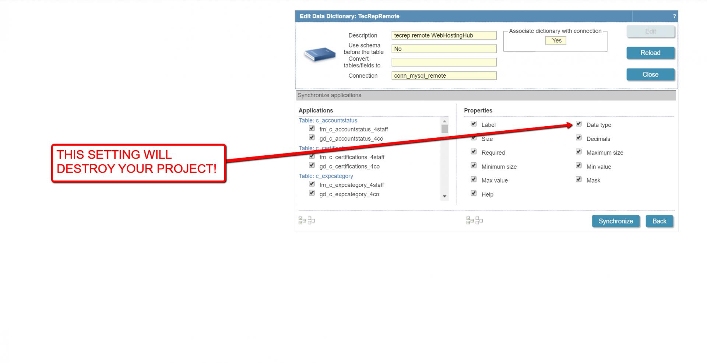
Task: Toggle fm_c_certifications_4staff checkbox
Action: (312, 156)
